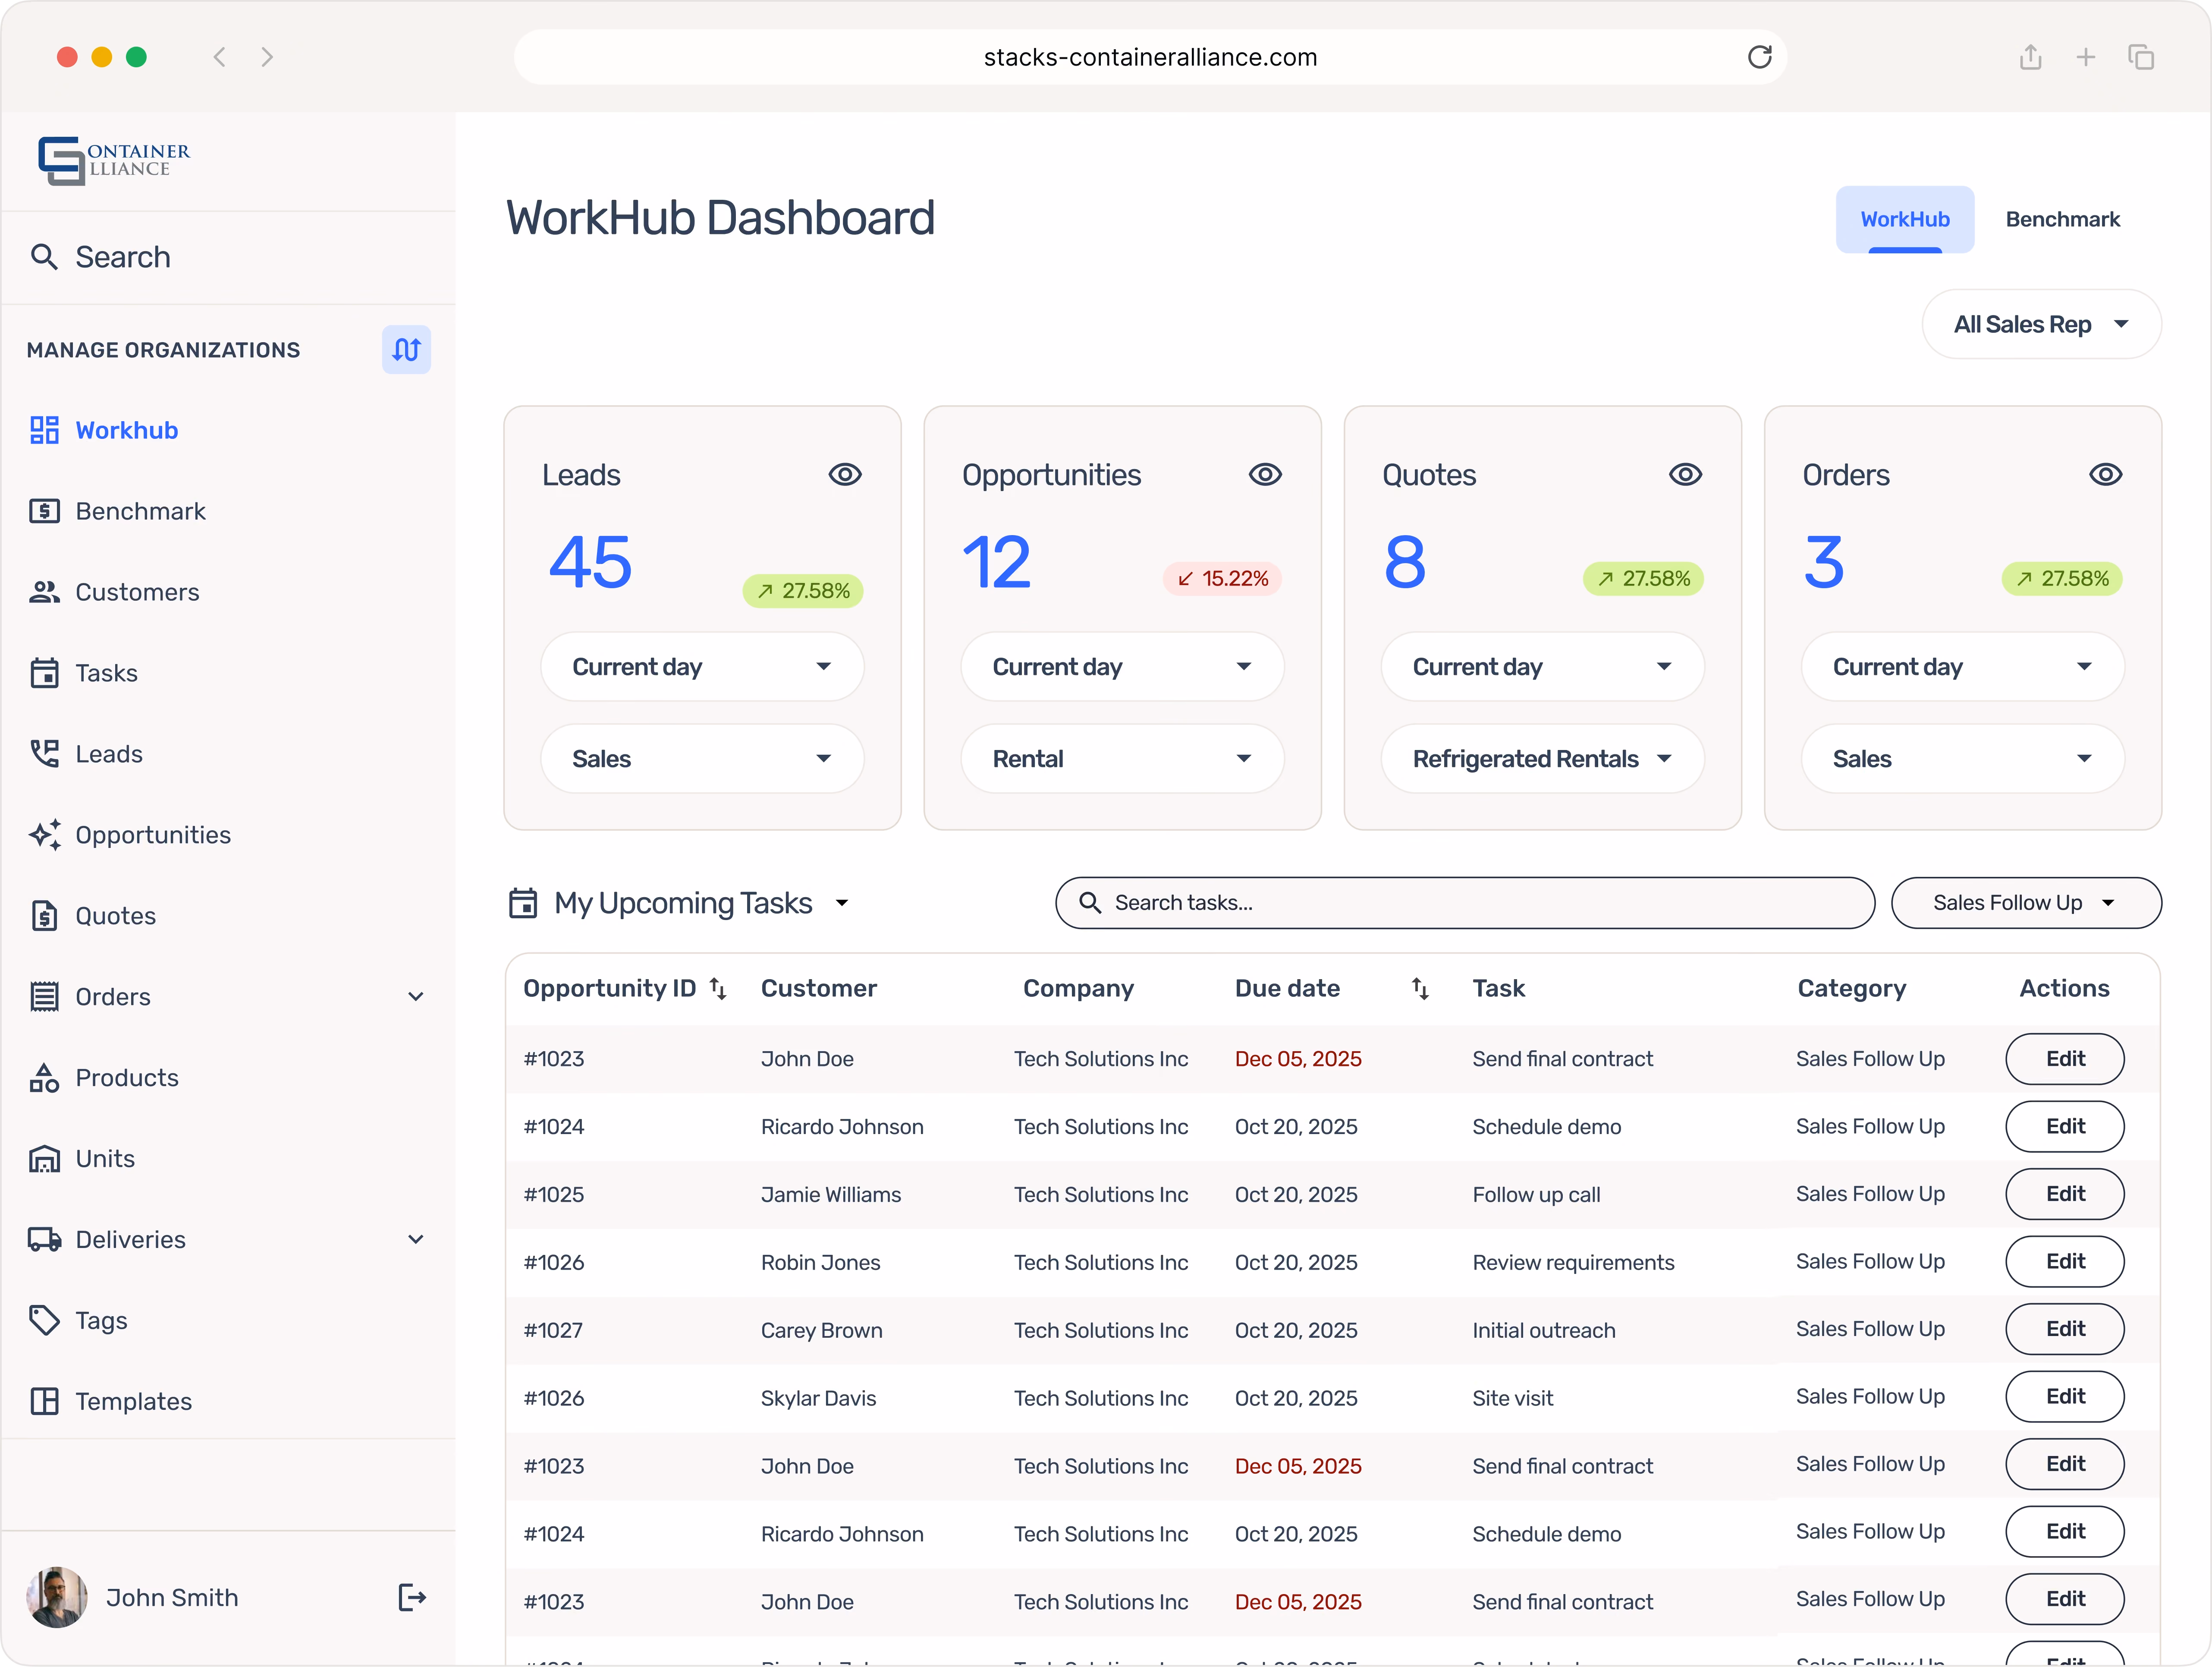Click the Leads count 45
The image size is (2212, 1667).
click(x=590, y=562)
